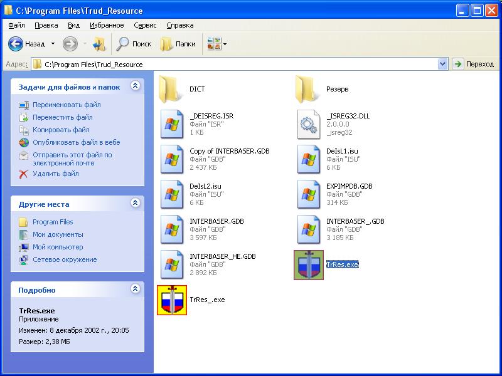Click Отправить этот файл по электронной почте
The image size is (502, 376).
point(72,159)
